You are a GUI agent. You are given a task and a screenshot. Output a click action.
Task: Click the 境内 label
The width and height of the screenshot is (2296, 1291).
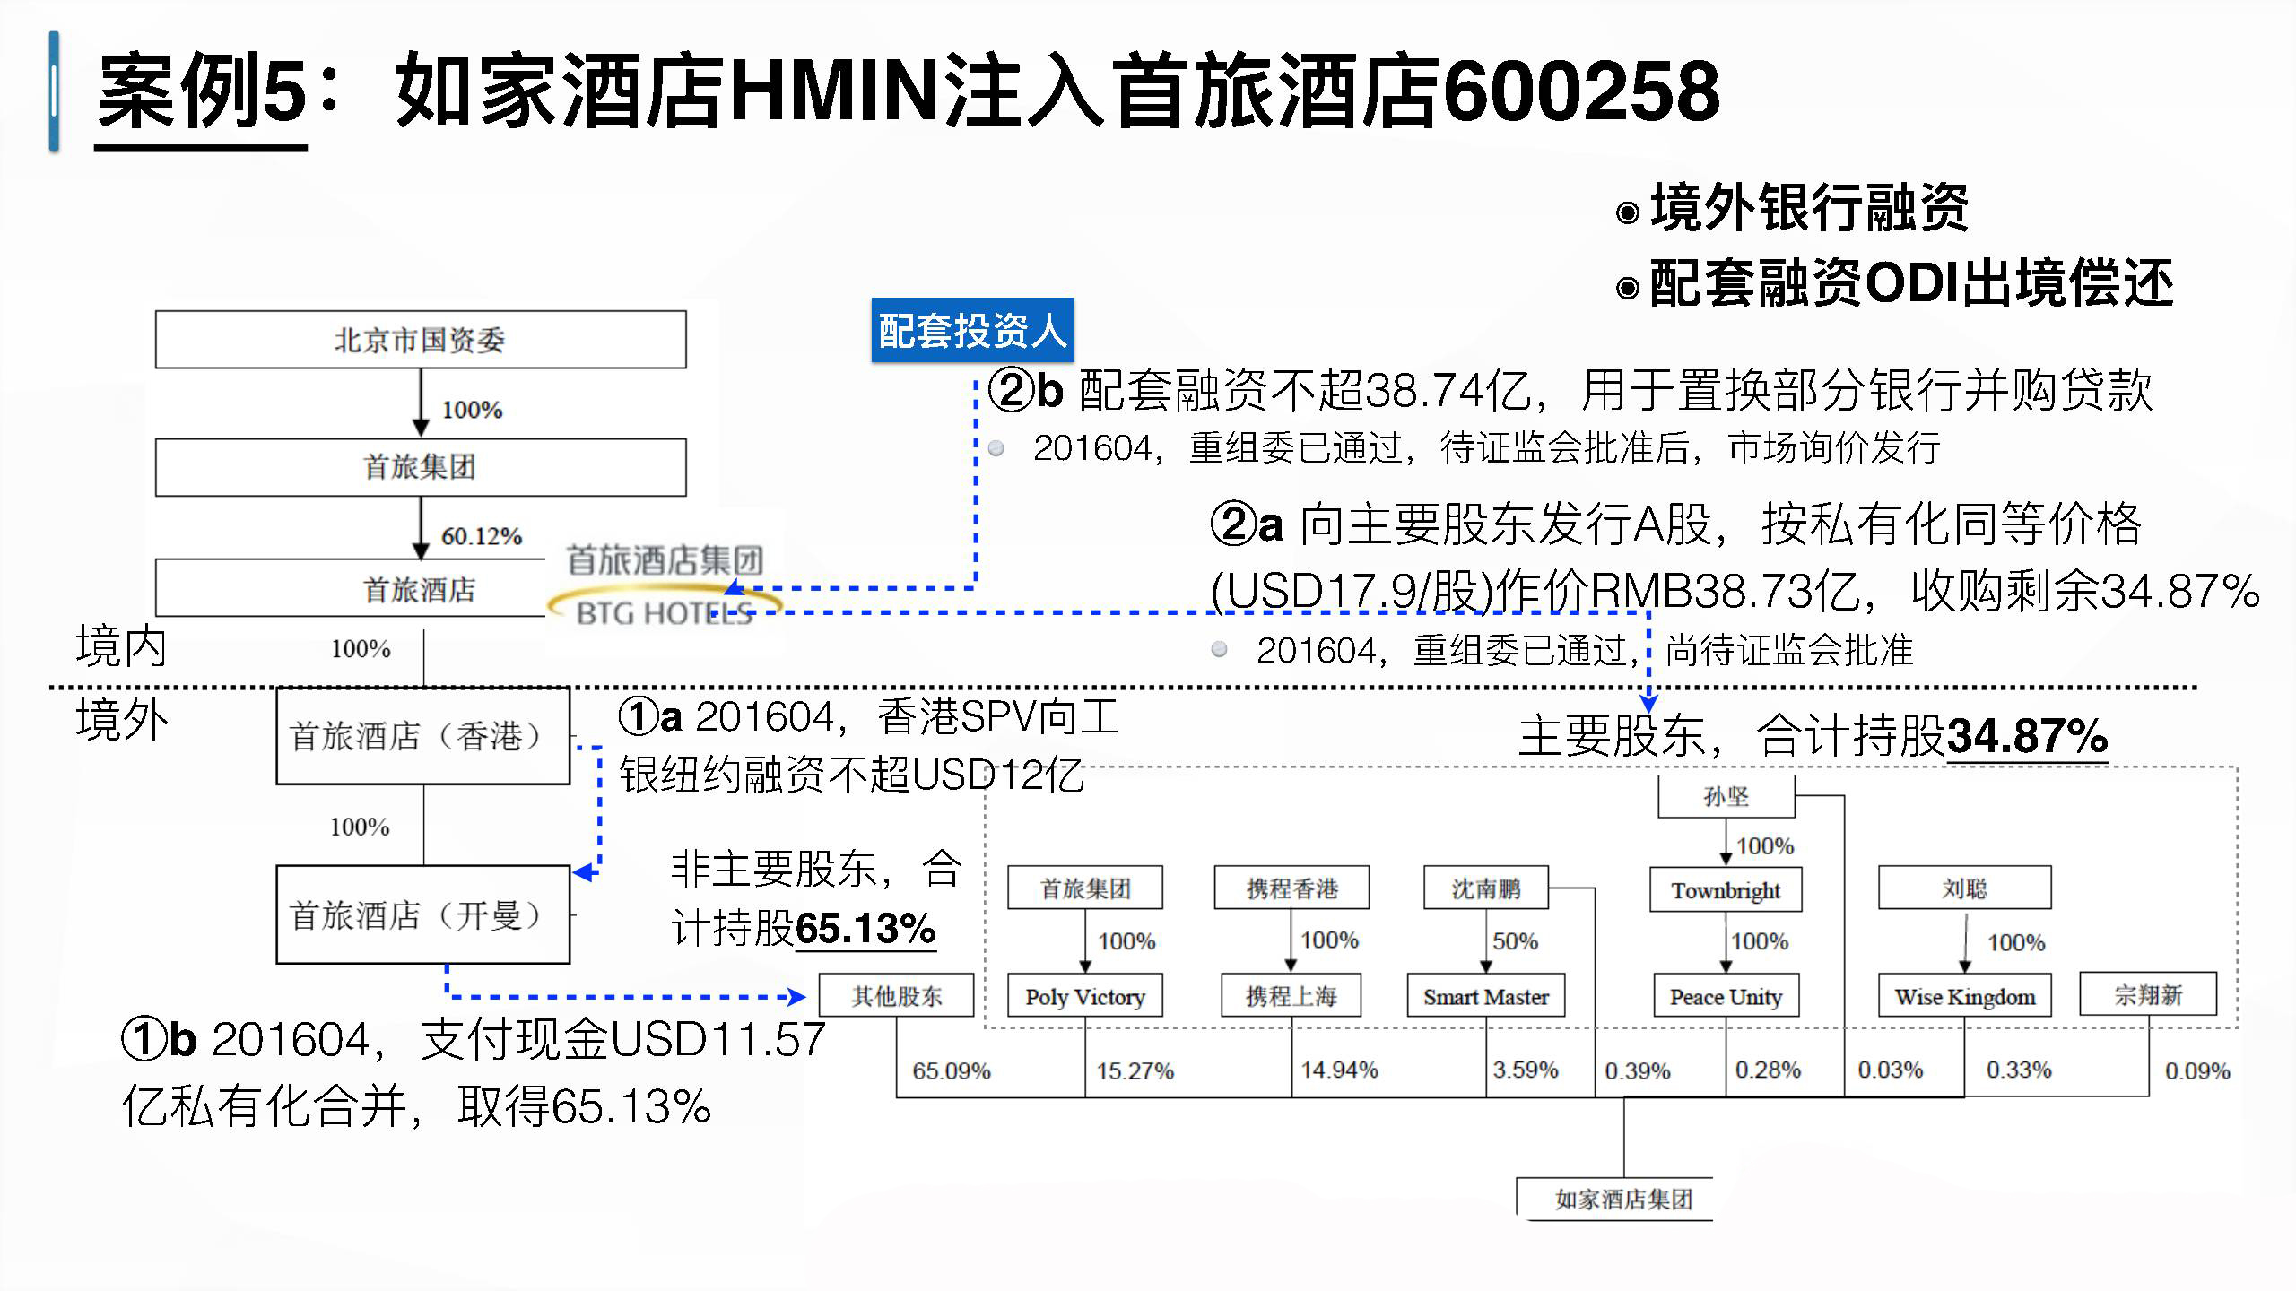[121, 646]
